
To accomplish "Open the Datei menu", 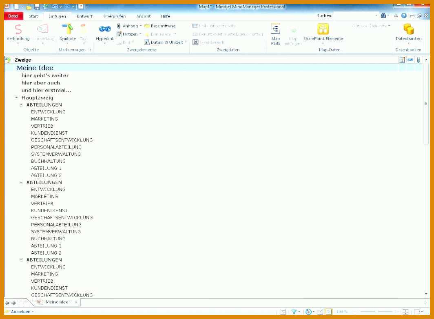I will (x=13, y=16).
